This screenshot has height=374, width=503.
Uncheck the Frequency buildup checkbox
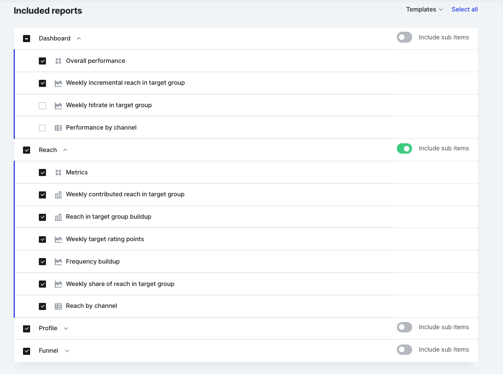(x=42, y=261)
